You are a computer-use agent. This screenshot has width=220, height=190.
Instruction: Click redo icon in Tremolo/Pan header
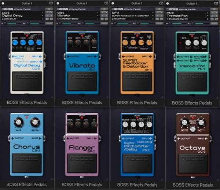216,19
